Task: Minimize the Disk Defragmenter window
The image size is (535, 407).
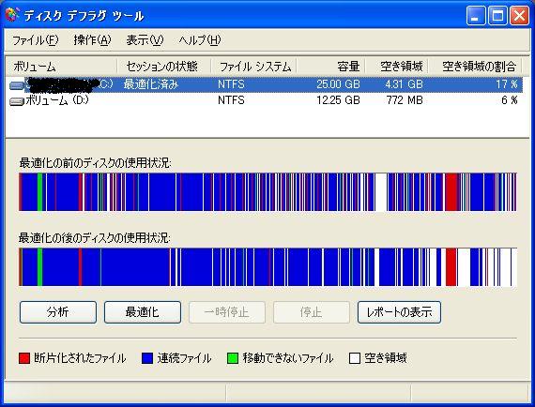Action: pyautogui.click(x=476, y=16)
